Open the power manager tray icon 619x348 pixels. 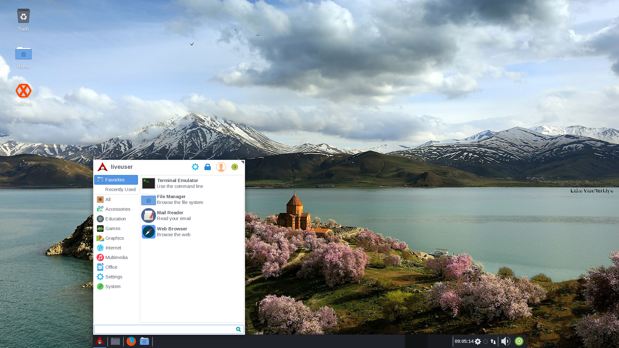[x=486, y=342]
